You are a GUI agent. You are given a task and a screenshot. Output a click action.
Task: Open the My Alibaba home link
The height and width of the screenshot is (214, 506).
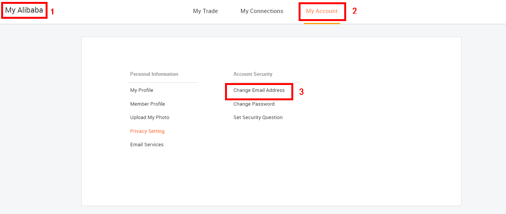24,10
